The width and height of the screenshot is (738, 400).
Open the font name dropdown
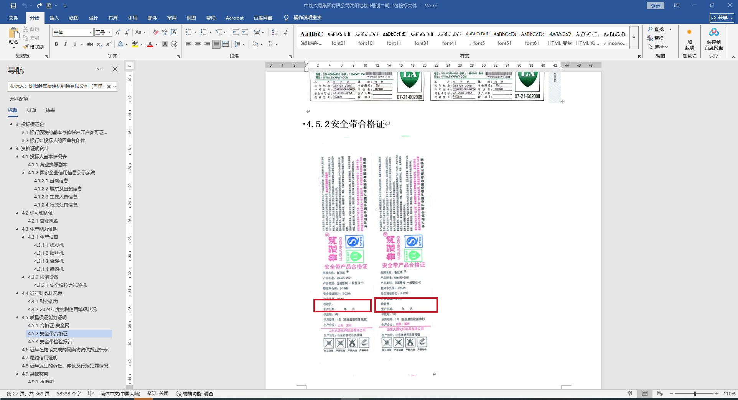coord(91,33)
